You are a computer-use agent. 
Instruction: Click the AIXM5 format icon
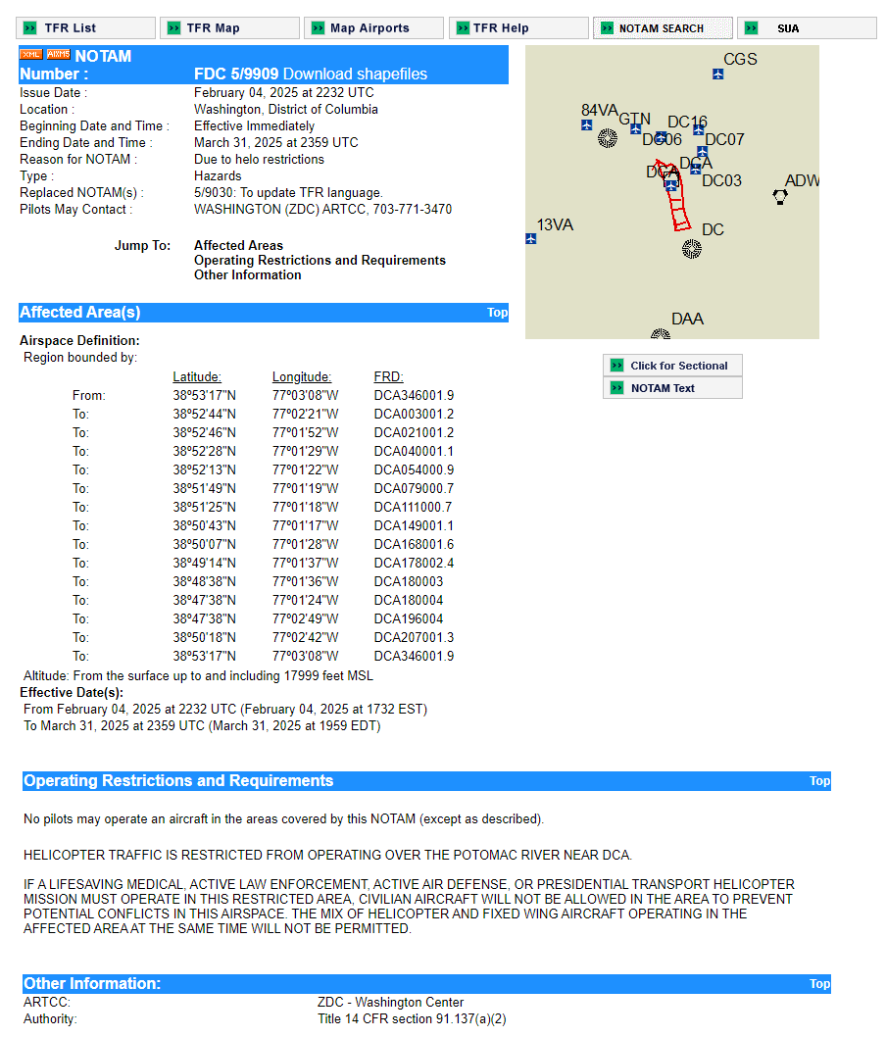58,54
